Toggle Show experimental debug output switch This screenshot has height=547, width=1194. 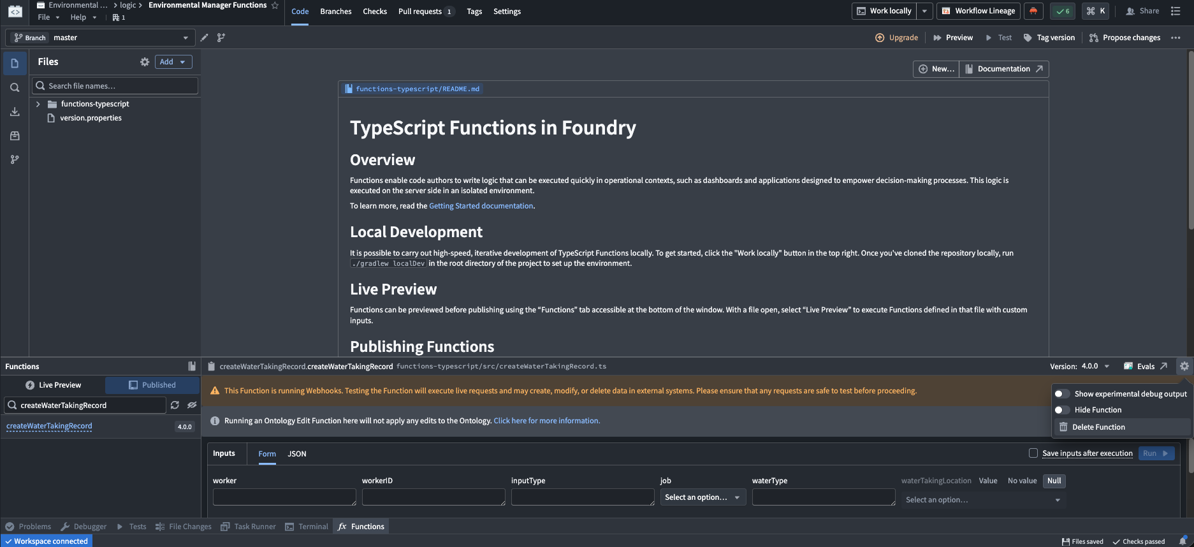pyautogui.click(x=1062, y=394)
